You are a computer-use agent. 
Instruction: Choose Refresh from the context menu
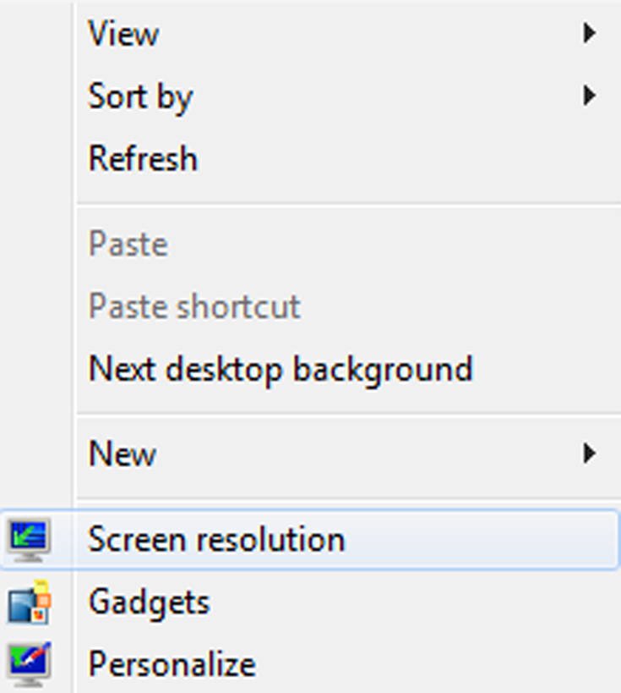tap(143, 158)
